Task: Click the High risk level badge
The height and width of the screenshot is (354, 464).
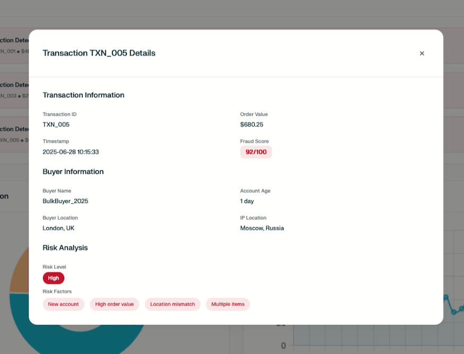Action: coord(54,278)
